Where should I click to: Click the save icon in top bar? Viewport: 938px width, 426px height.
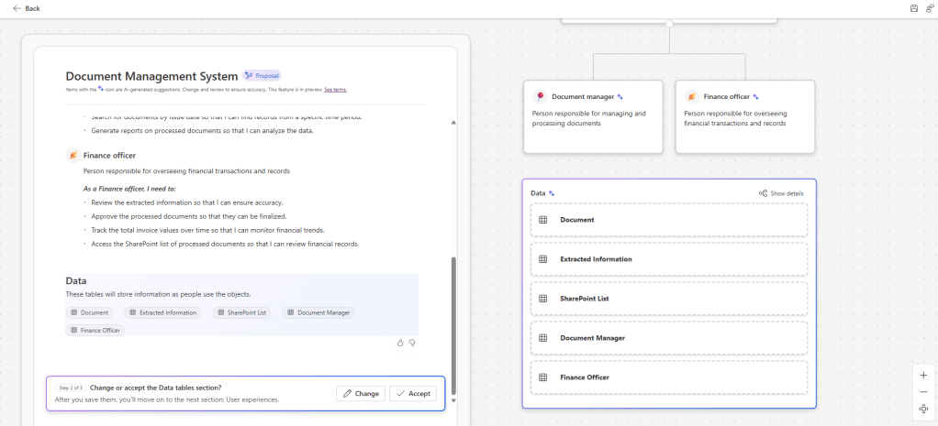(x=913, y=8)
